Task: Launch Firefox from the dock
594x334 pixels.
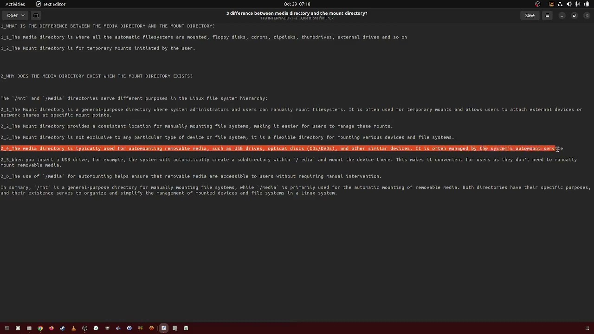Action: (x=52, y=328)
